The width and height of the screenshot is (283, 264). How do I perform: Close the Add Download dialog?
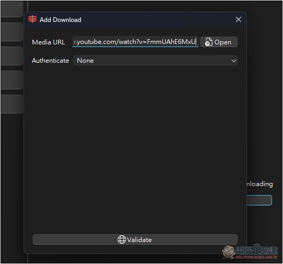point(239,19)
